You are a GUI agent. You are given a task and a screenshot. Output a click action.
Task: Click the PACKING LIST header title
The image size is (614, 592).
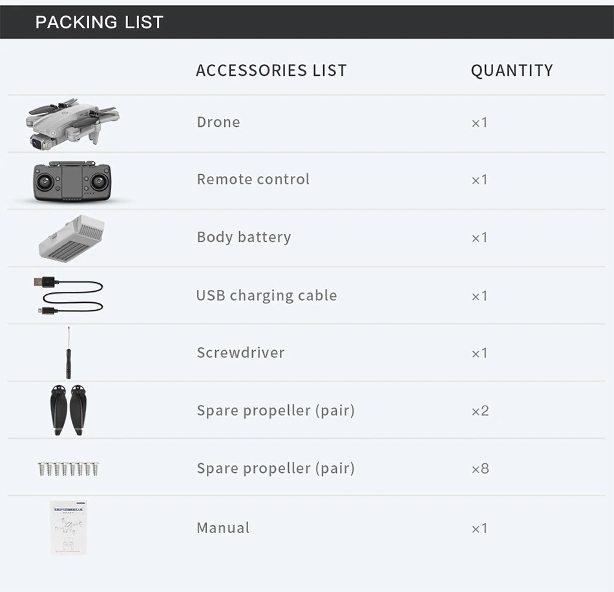(x=100, y=22)
